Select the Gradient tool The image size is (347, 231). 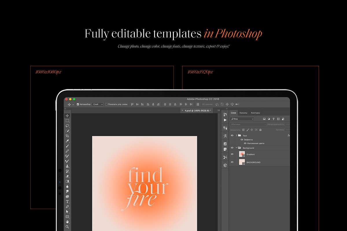[x=67, y=181]
